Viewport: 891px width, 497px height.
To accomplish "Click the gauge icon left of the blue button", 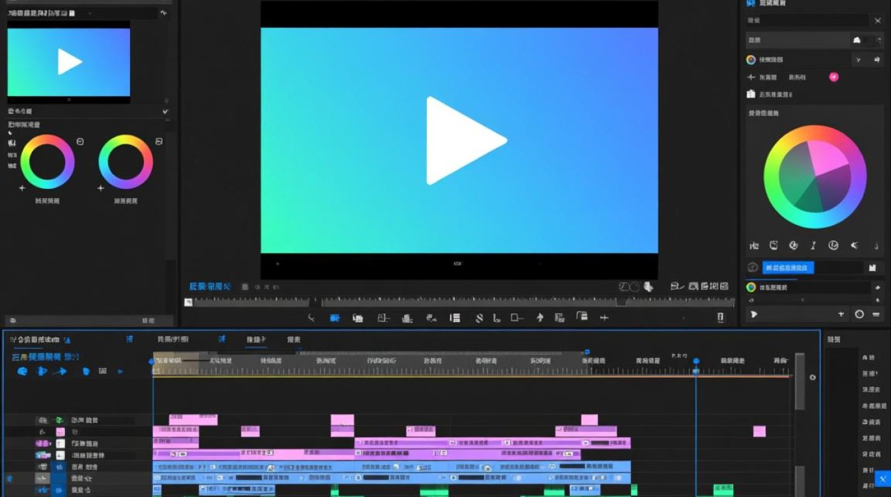I will click(x=752, y=268).
